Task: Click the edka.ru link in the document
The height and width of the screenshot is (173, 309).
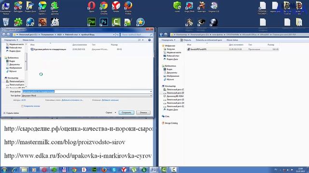Action: coord(78,156)
